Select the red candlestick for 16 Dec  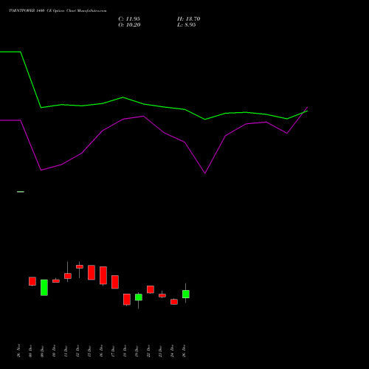pos(103,275)
